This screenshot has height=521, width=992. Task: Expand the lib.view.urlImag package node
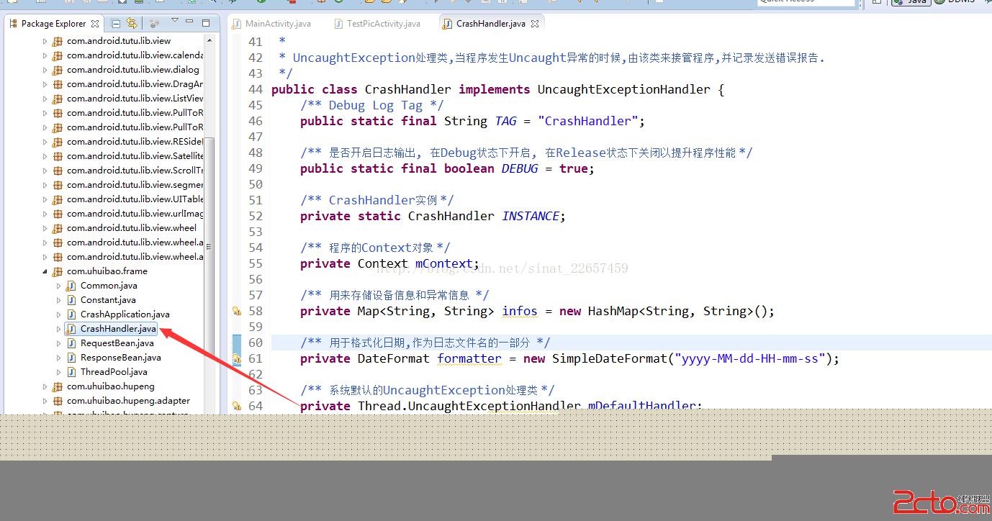[45, 214]
